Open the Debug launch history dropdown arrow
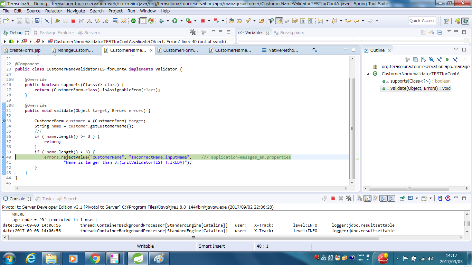This screenshot has width=472, height=267. (168, 21)
